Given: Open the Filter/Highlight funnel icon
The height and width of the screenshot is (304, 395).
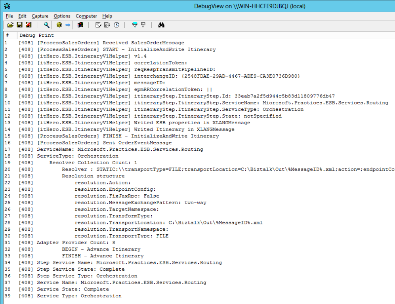Looking at the screenshot, I should pyautogui.click(x=135, y=25).
